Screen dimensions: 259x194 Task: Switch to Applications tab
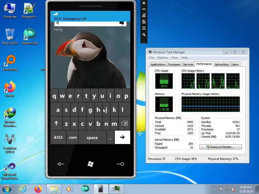(158, 64)
